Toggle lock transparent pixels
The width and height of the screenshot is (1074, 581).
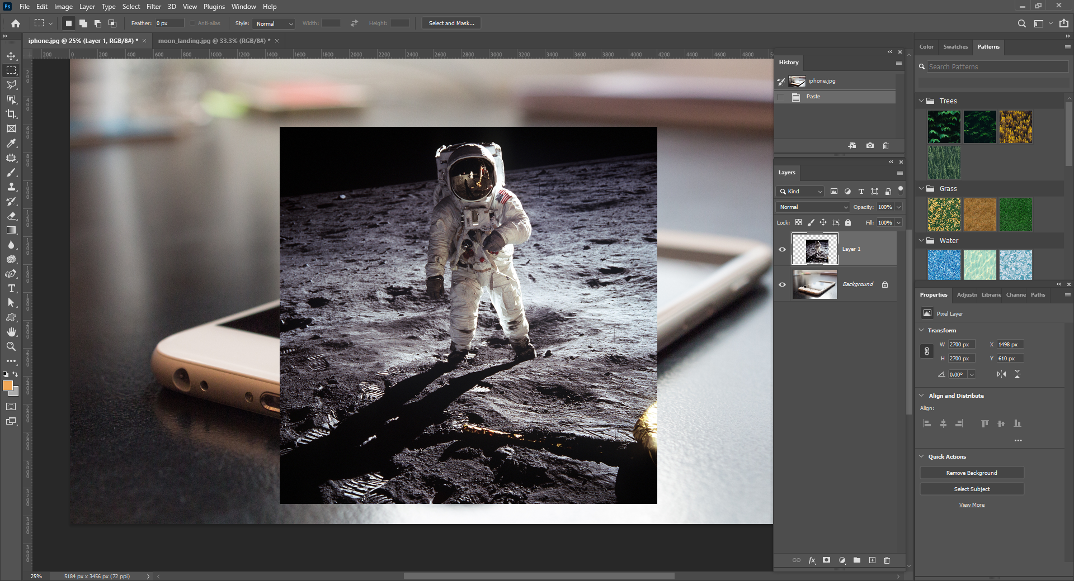[x=799, y=222]
